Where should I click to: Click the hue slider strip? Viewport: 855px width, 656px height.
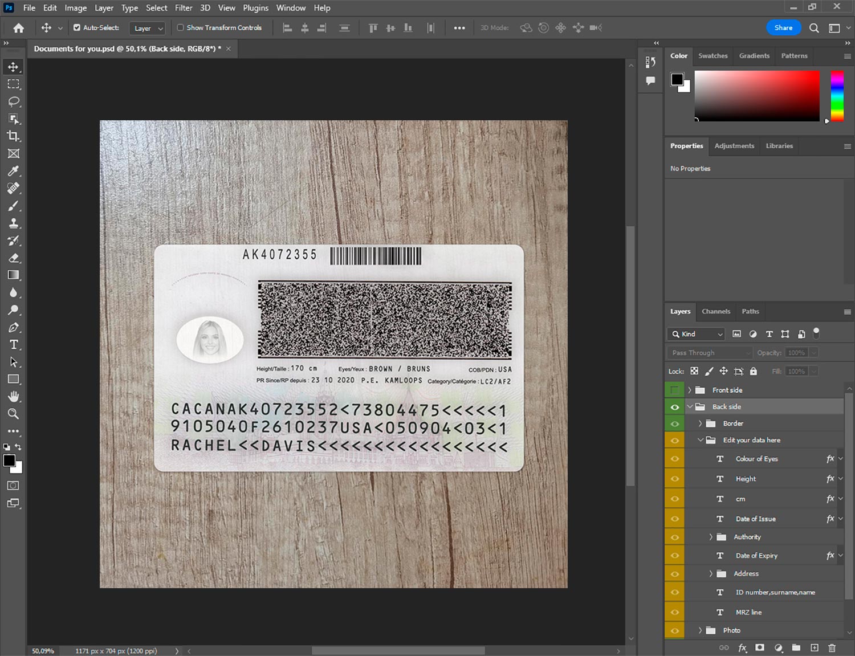pyautogui.click(x=837, y=96)
